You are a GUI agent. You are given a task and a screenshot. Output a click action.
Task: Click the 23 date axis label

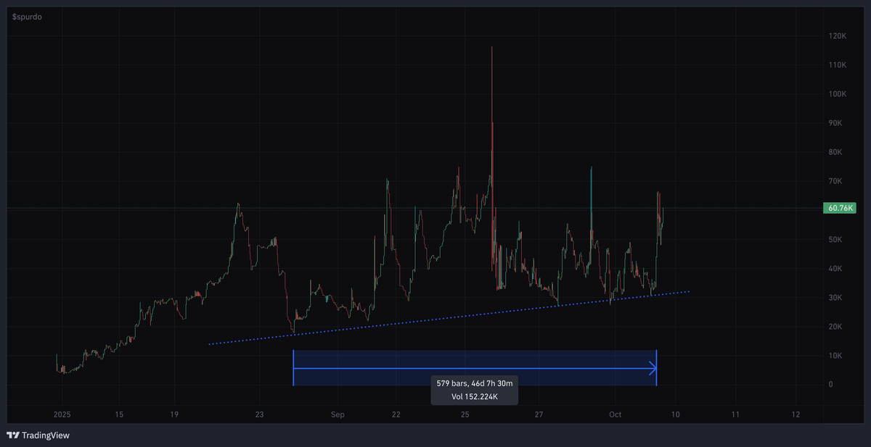click(259, 415)
